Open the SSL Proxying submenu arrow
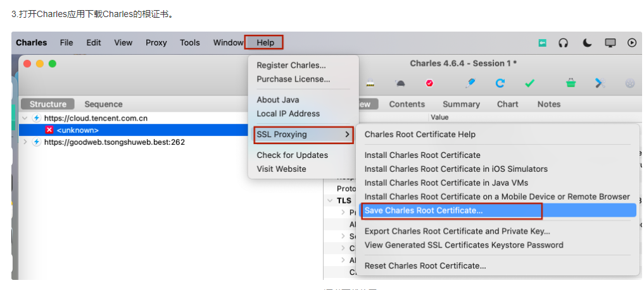This screenshot has width=644, height=290. click(347, 135)
